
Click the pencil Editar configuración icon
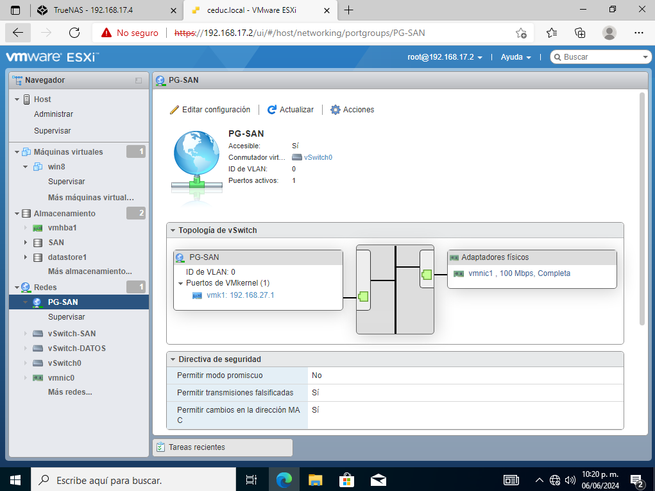pos(174,110)
